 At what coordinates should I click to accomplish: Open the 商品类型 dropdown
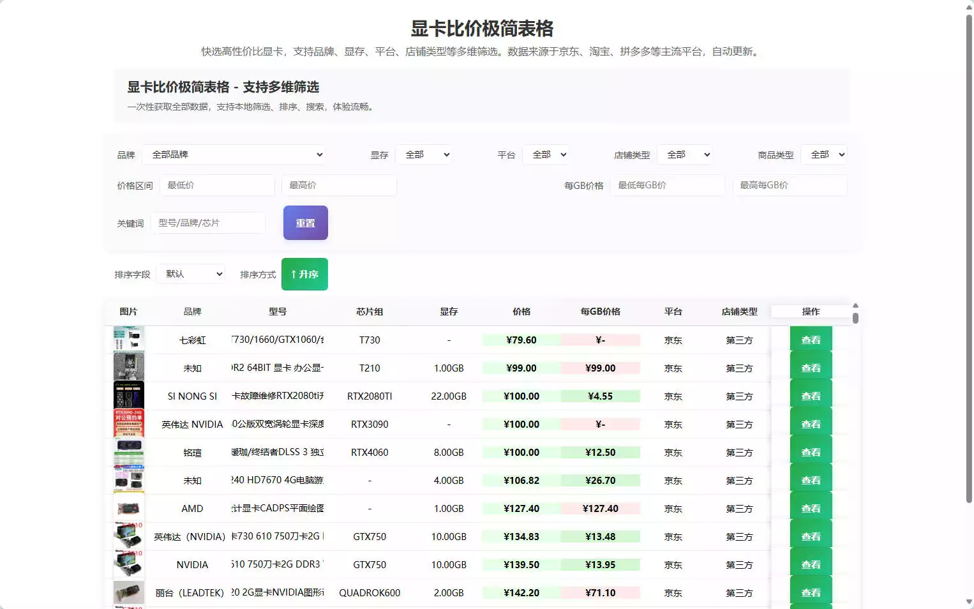(x=824, y=154)
